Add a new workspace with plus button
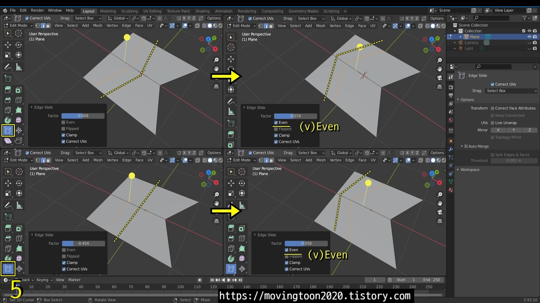The height and width of the screenshot is (303, 540). [345, 11]
